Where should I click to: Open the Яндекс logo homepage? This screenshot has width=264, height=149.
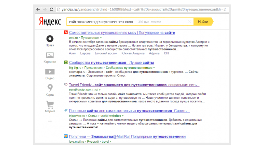coord(50,21)
